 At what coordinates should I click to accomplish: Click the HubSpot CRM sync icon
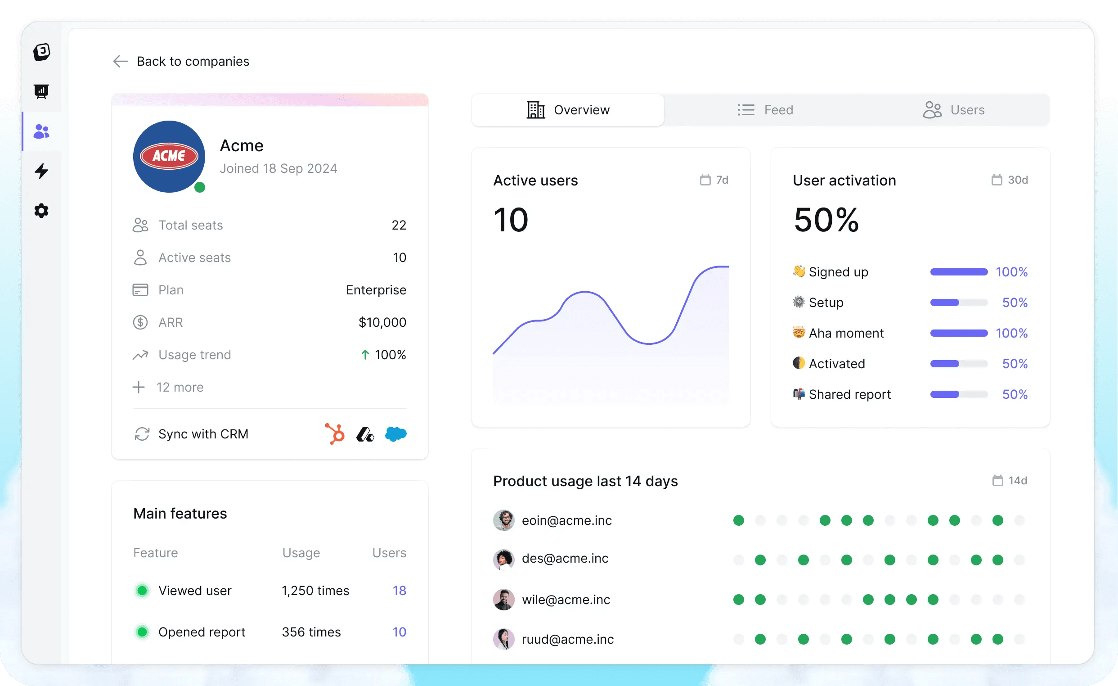(x=335, y=434)
